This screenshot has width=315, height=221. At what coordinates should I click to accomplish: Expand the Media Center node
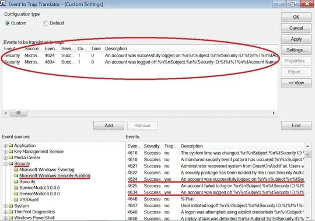6,158
